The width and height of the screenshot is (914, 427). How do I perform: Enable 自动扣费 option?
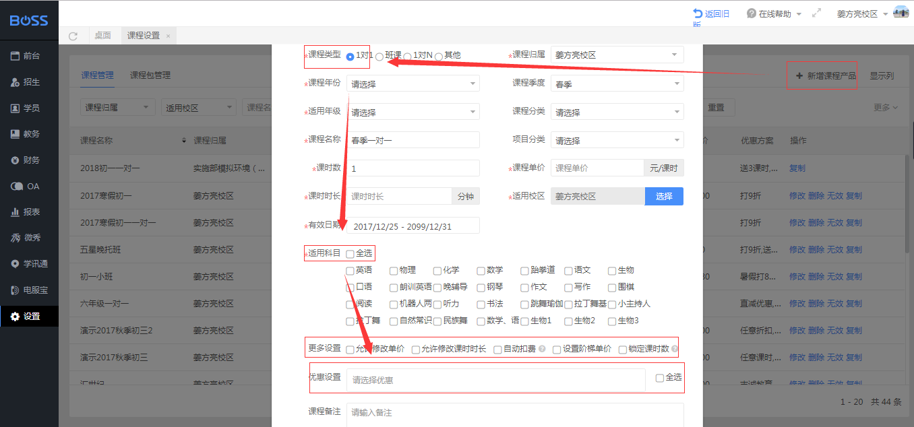click(497, 350)
